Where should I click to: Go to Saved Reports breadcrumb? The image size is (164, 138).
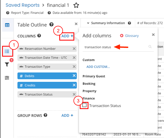pos(23,5)
